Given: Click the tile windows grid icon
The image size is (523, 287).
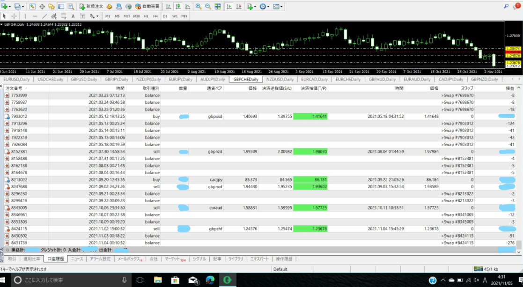Looking at the screenshot, I should (x=217, y=7).
